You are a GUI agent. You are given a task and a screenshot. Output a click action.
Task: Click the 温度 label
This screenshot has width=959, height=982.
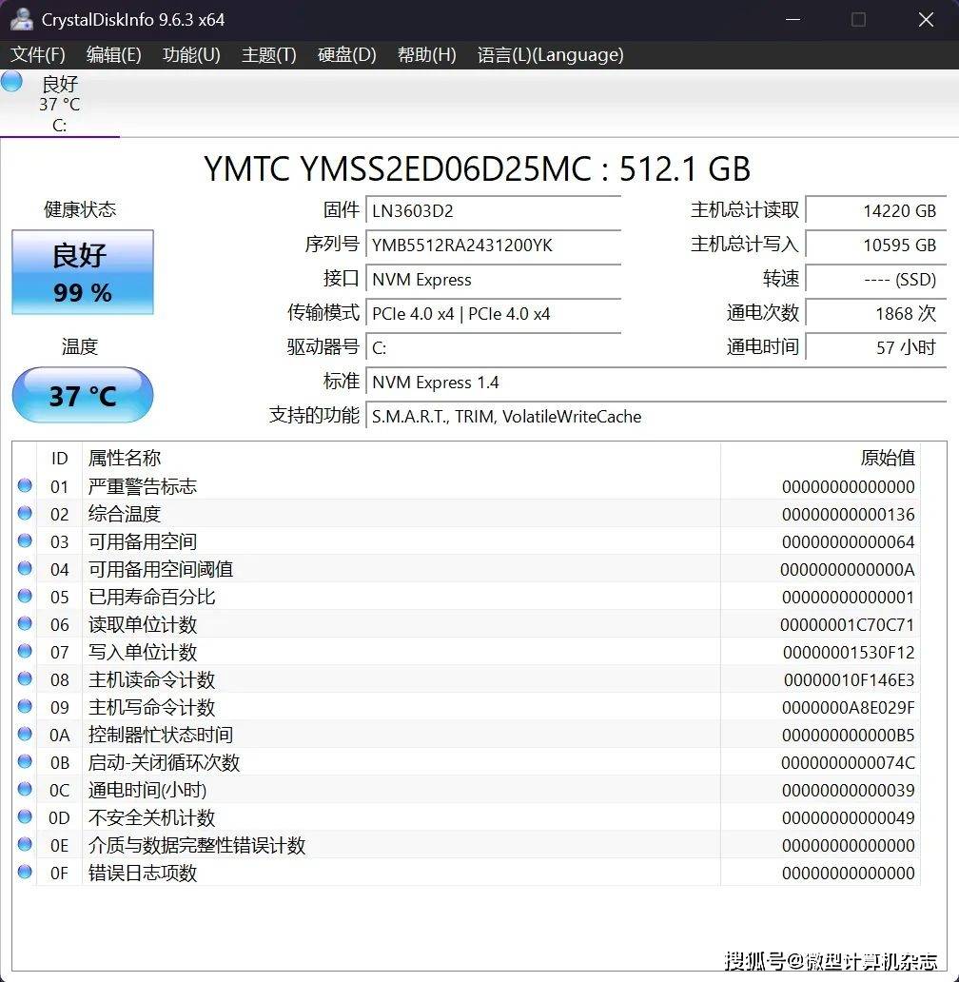click(x=80, y=346)
